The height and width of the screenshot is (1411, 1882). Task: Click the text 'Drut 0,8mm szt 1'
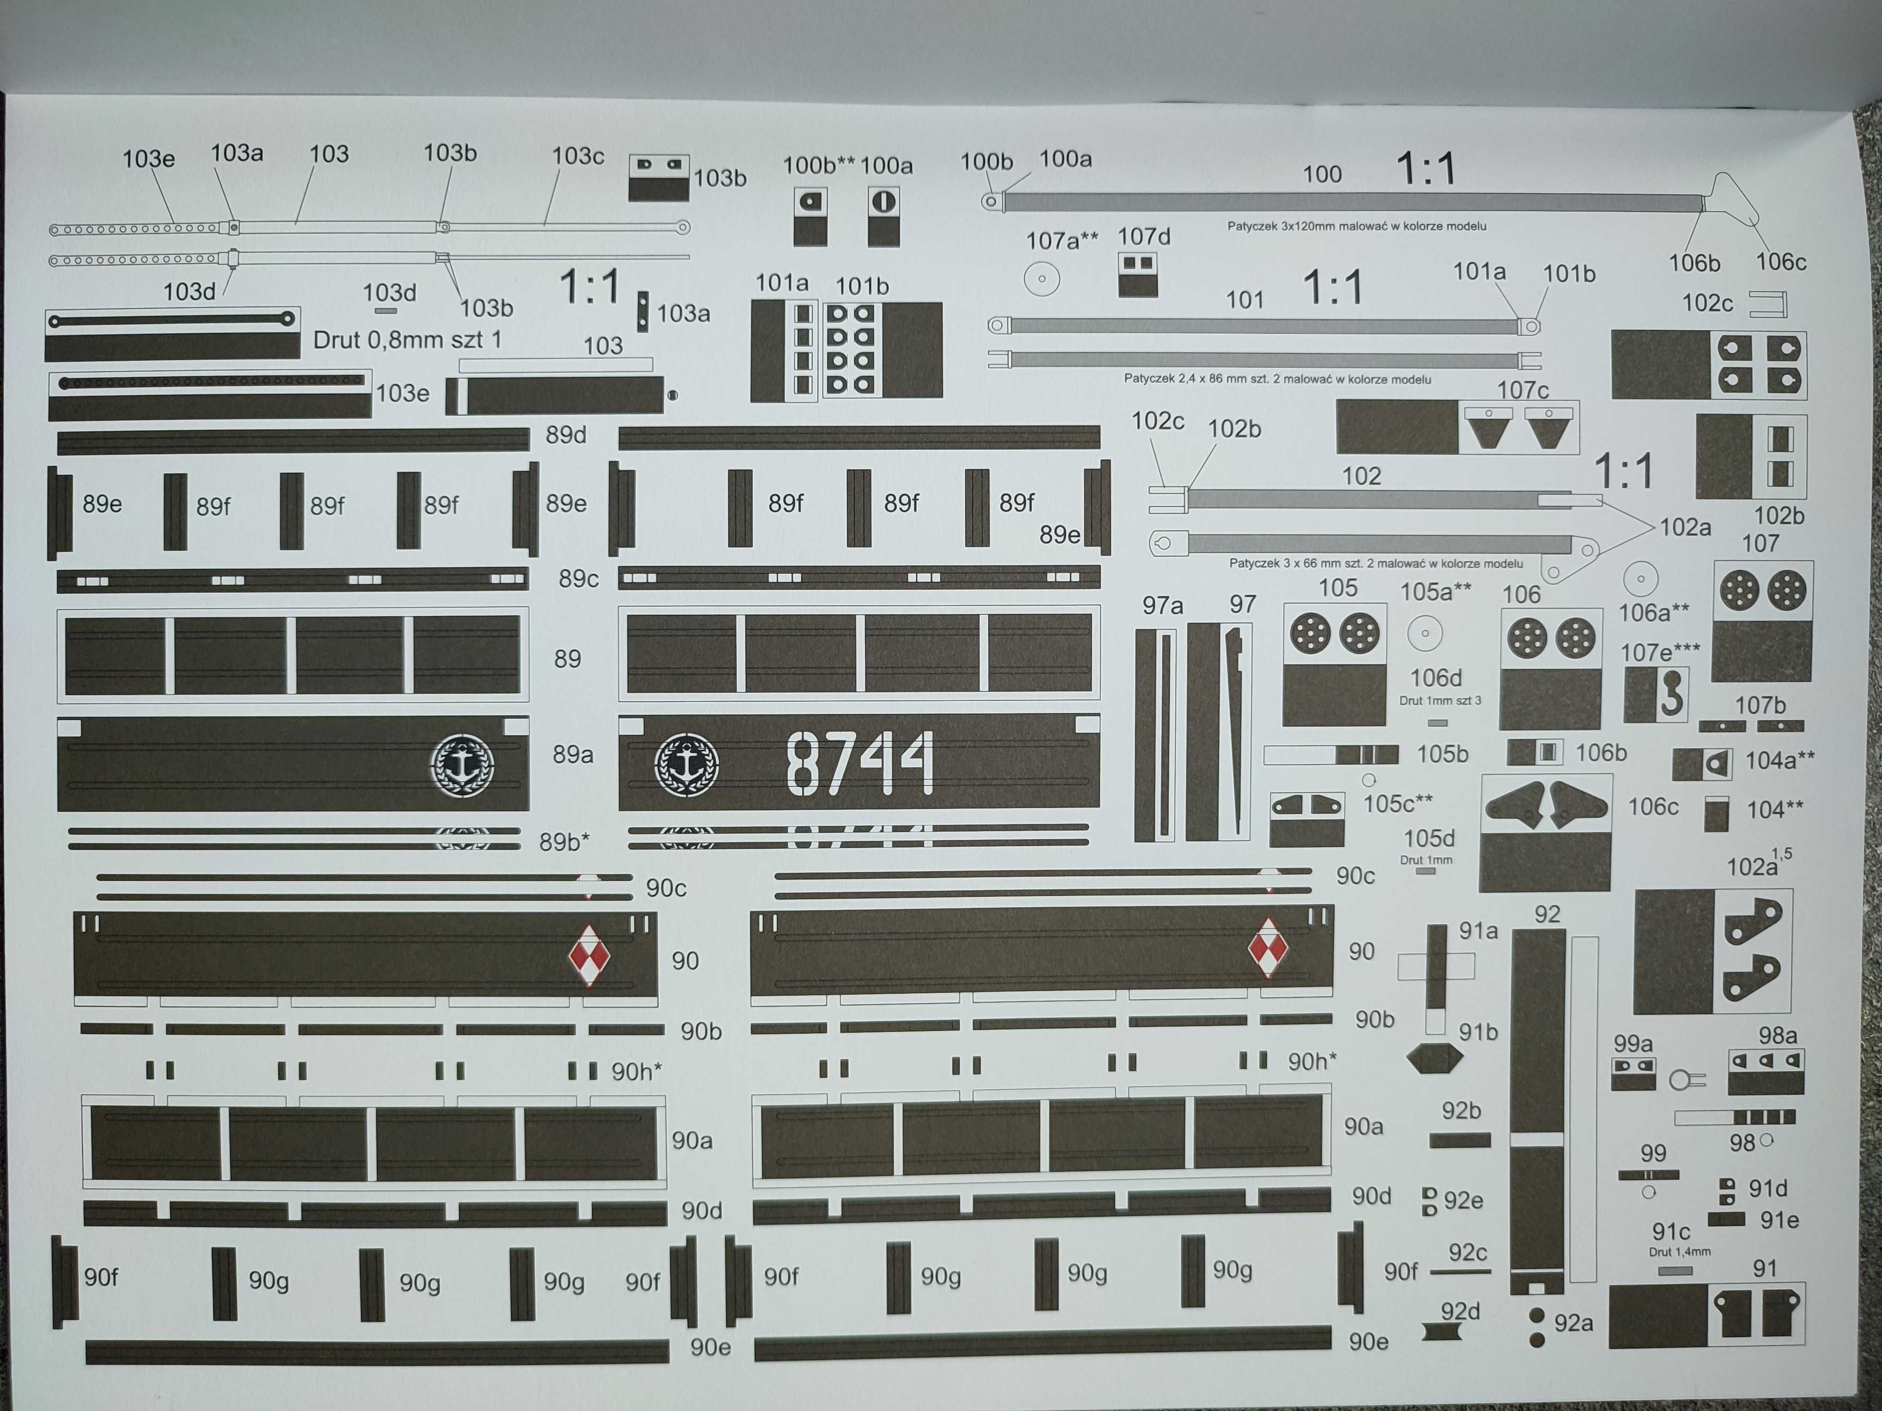[407, 340]
